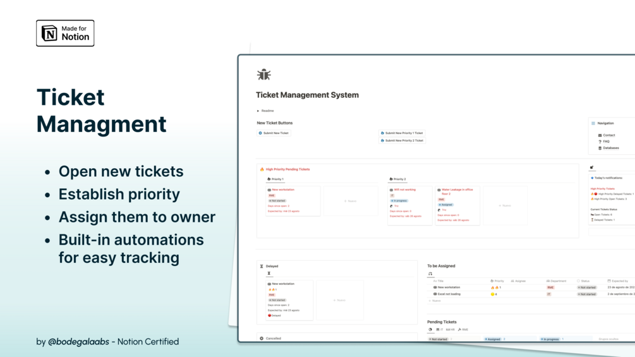Viewport: 635px width, 357px height.
Task: Click the Submit New Ticket button
Action: (x=274, y=133)
